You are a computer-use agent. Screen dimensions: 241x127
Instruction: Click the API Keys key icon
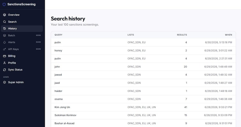click(5, 49)
